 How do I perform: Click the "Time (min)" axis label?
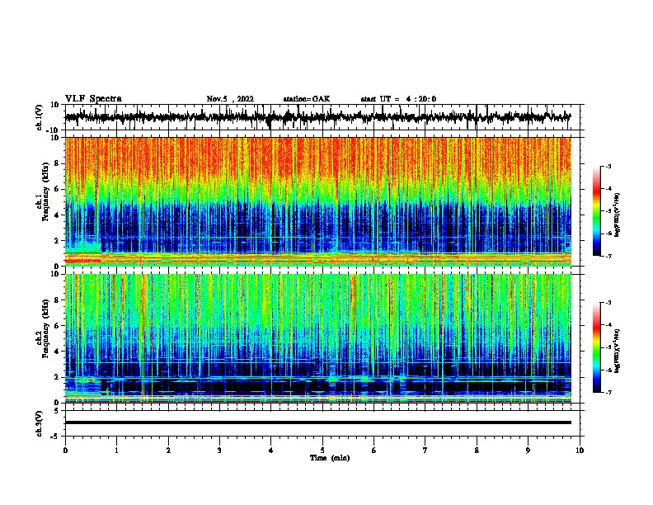point(330,458)
